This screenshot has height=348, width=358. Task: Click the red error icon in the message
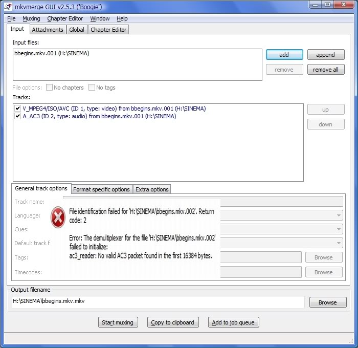58,217
